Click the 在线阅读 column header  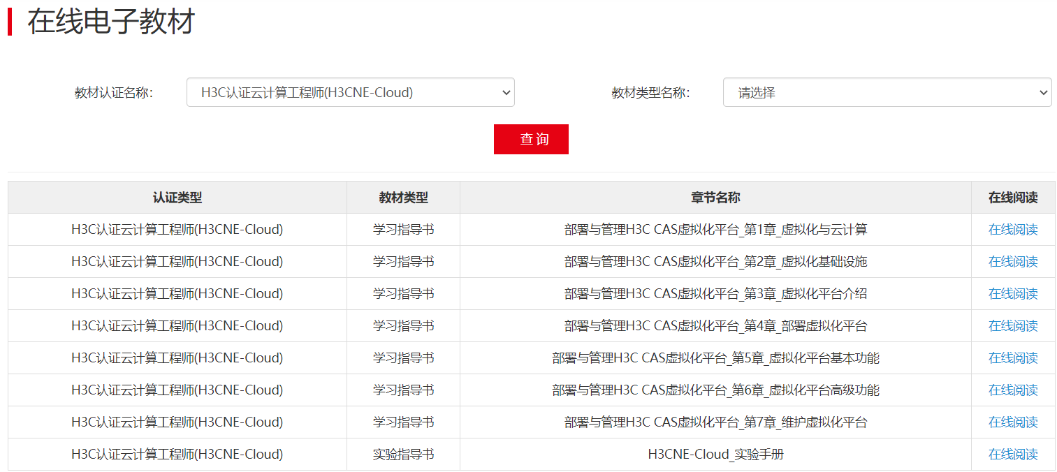[1013, 198]
